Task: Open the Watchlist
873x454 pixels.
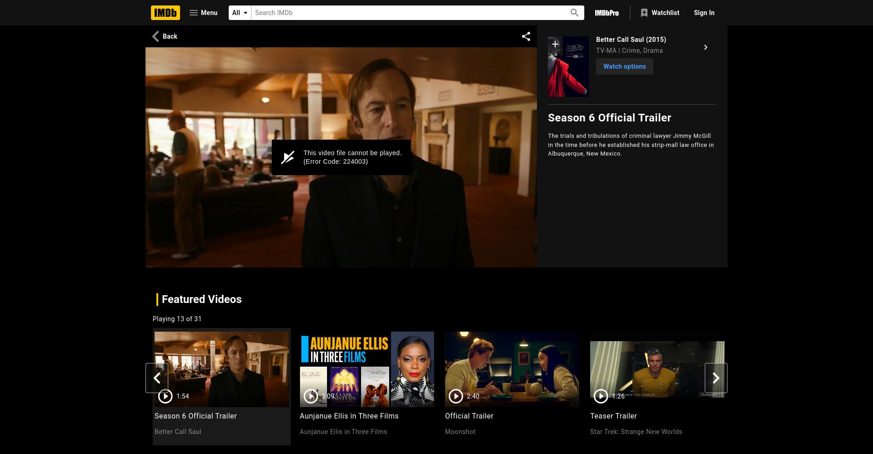Action: pos(660,13)
